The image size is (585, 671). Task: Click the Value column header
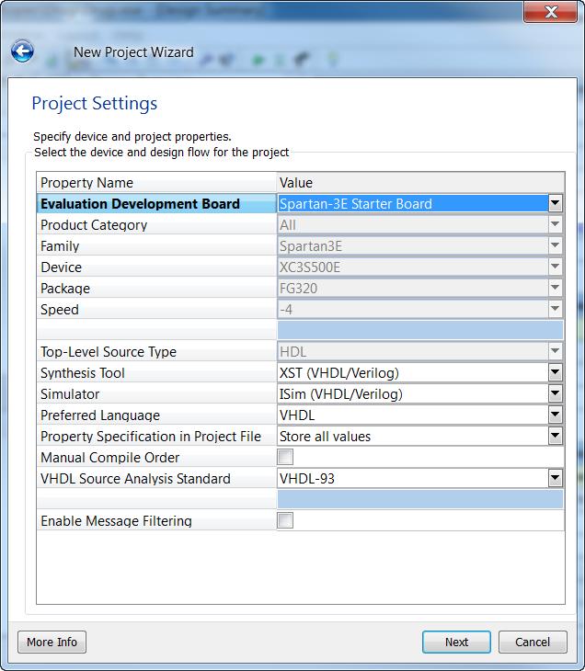pos(420,183)
